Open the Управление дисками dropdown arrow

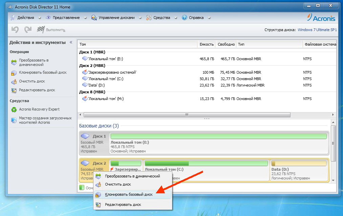[140, 17]
